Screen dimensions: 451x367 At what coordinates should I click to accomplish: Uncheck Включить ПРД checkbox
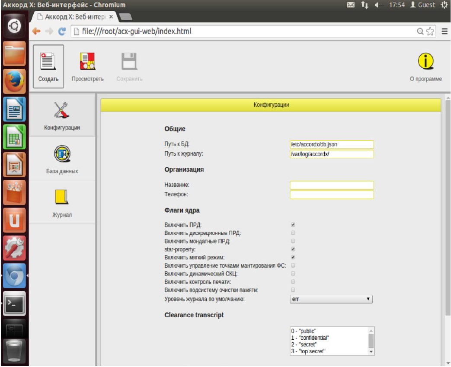(x=293, y=225)
